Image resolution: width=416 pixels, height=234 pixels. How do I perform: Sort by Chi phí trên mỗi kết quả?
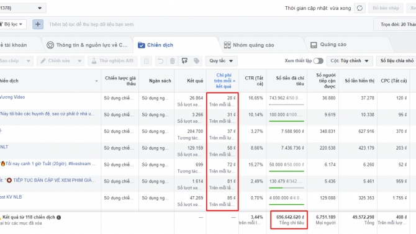click(x=224, y=81)
